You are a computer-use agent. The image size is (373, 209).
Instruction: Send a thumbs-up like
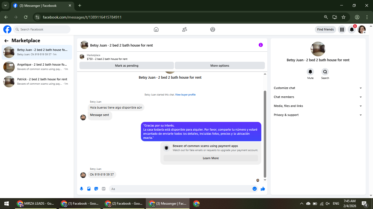pyautogui.click(x=263, y=189)
